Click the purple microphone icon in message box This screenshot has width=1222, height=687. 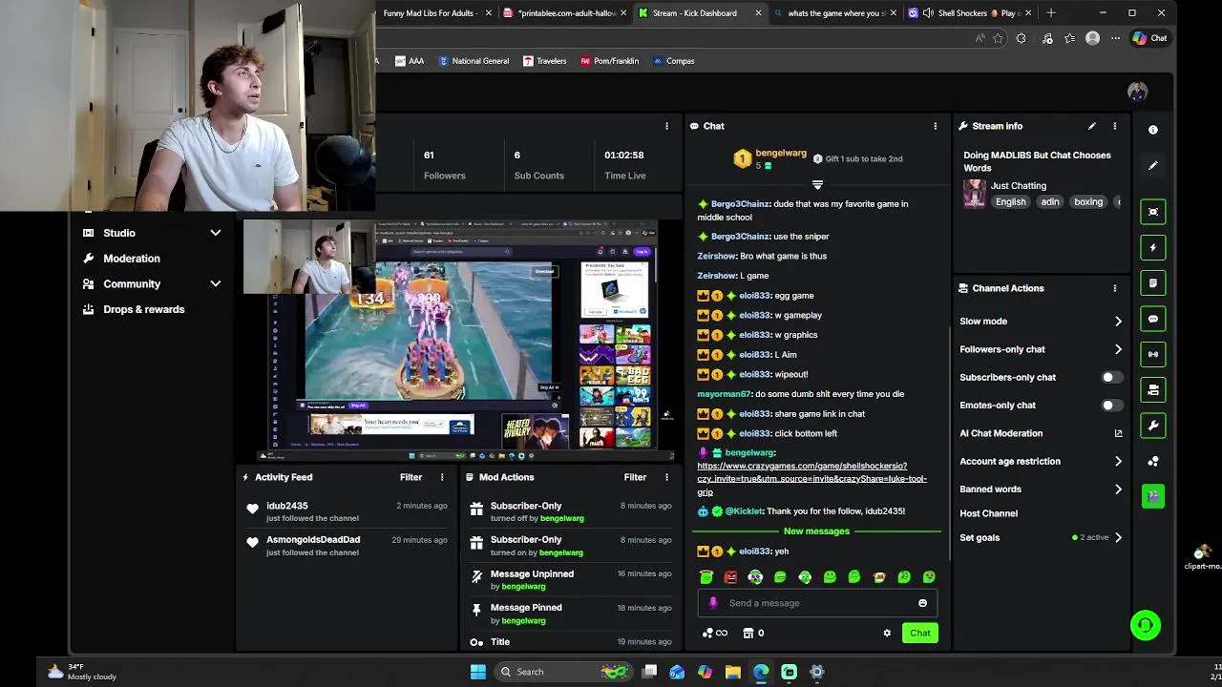pyautogui.click(x=713, y=603)
